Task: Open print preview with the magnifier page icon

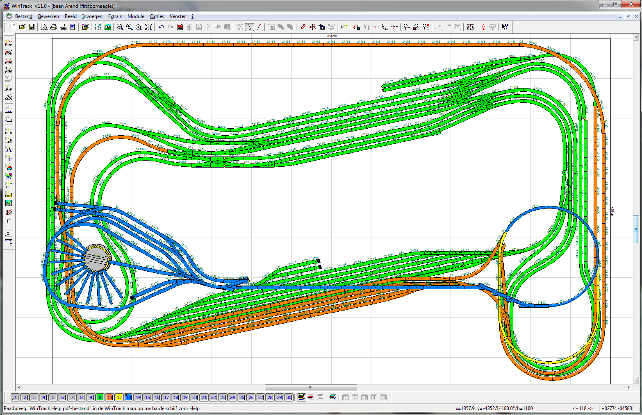Action: click(x=44, y=27)
